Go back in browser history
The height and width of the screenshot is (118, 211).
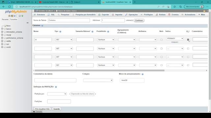click(4, 7)
